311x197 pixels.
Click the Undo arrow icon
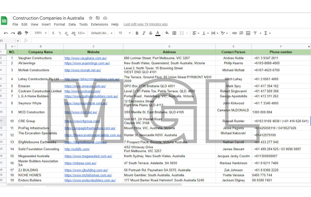(x=6, y=33)
